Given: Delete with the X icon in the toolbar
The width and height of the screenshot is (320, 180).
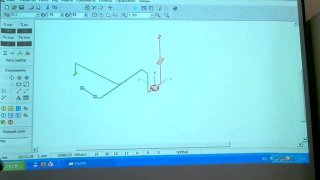Looking at the screenshot, I should [x=94, y=8].
